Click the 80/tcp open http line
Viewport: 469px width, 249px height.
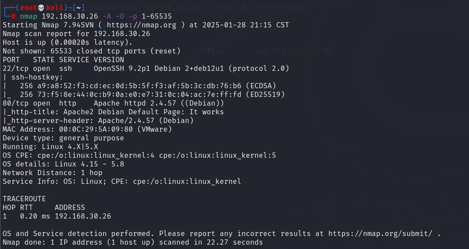point(113,103)
